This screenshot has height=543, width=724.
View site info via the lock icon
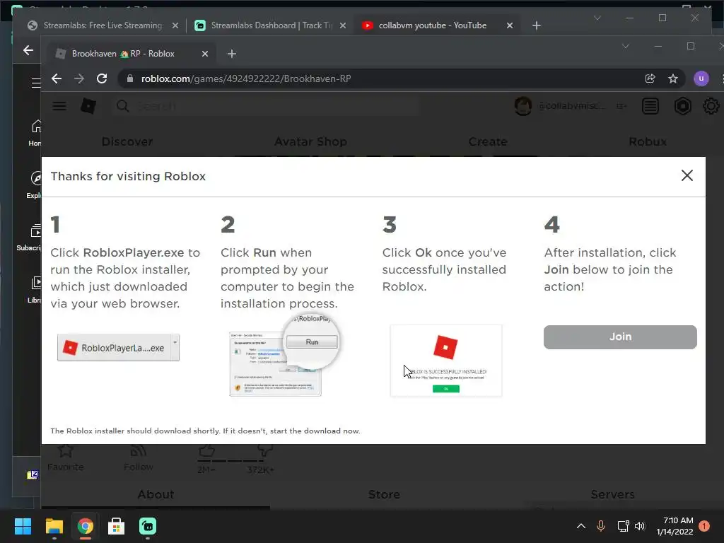(x=130, y=78)
